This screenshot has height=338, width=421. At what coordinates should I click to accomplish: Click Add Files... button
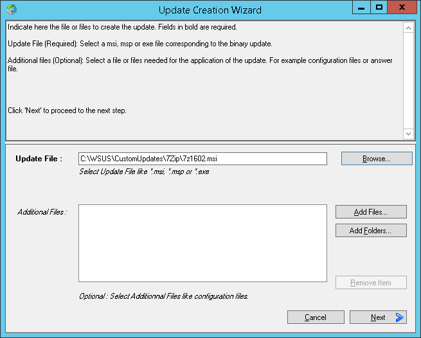pyautogui.click(x=371, y=212)
